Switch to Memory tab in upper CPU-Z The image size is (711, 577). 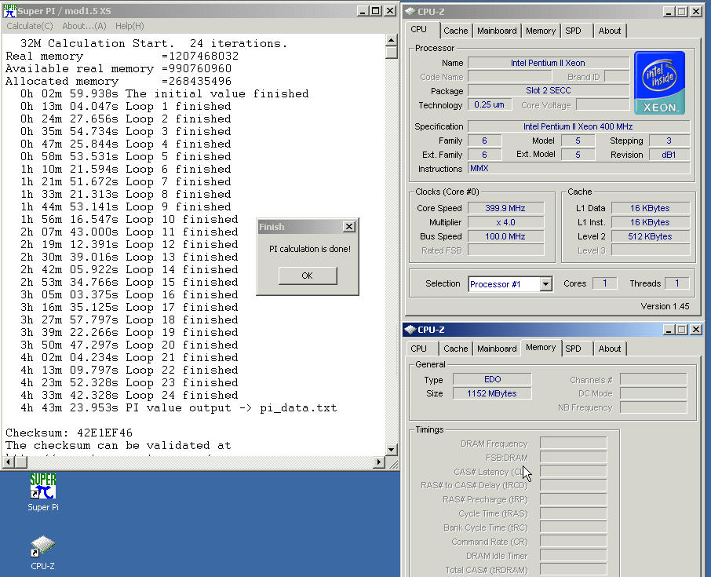pos(541,31)
